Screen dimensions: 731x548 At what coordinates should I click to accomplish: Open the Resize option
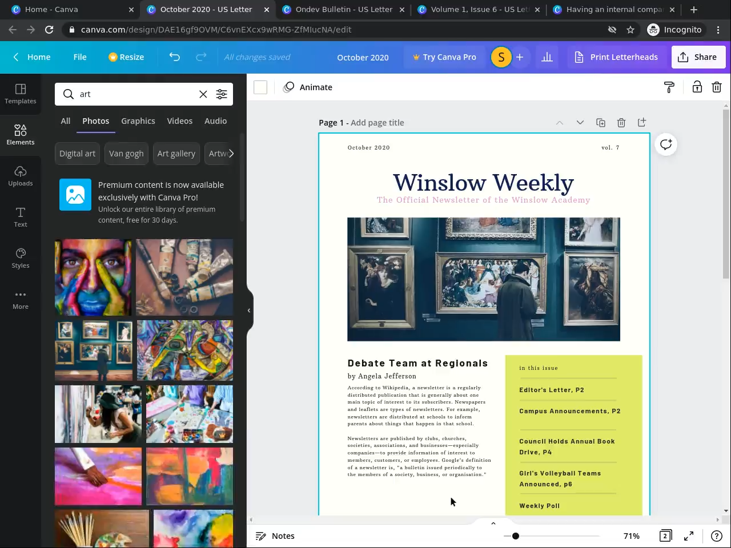point(126,57)
